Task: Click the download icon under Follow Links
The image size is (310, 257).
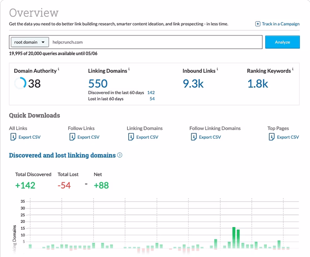Action: pyautogui.click(x=72, y=137)
